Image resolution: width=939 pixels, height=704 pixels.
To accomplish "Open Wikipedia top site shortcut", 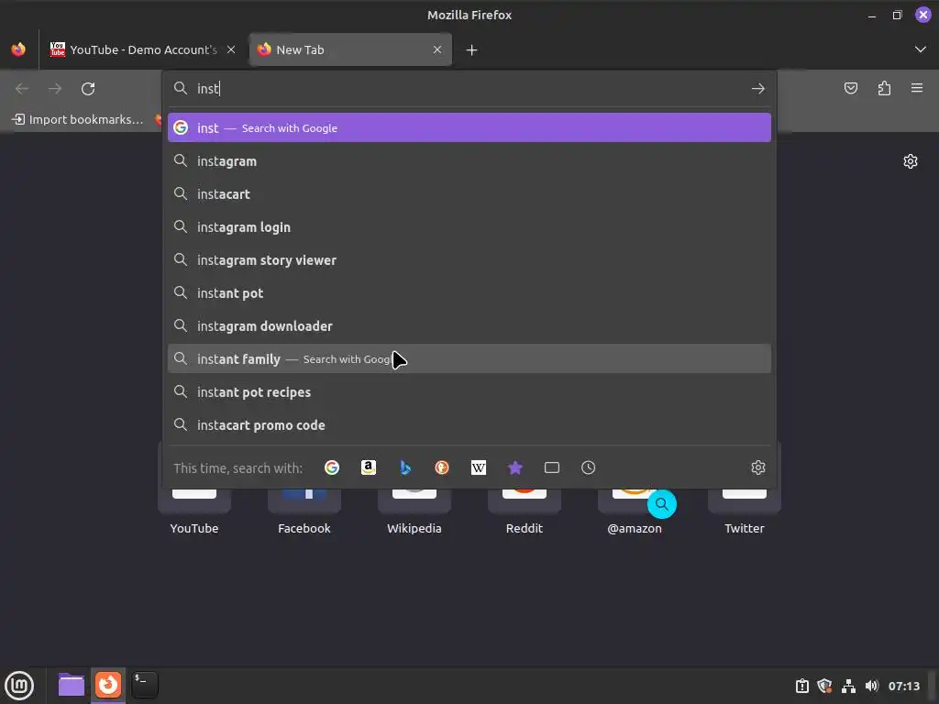I will (414, 511).
